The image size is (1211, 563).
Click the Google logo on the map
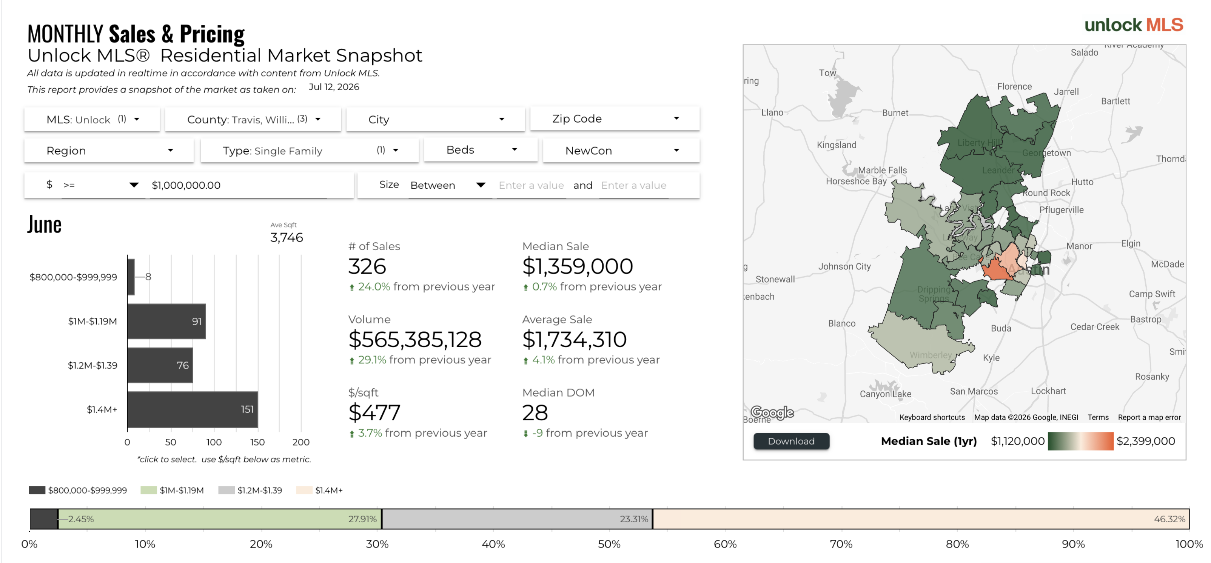click(772, 412)
